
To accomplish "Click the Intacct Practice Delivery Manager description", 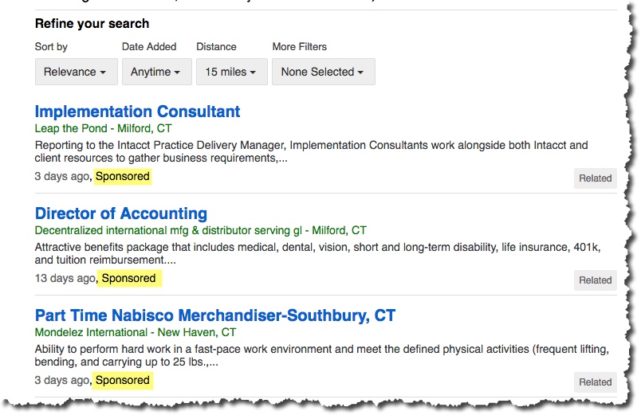I will [311, 151].
